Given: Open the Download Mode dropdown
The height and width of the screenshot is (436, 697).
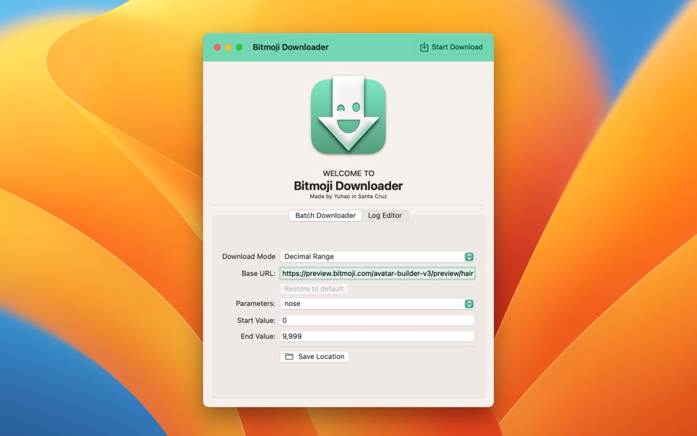Looking at the screenshot, I should pos(377,257).
